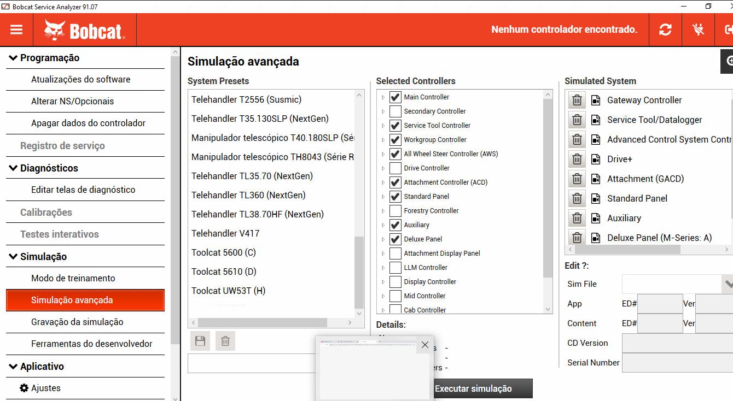
Task: Click the Serial Number field
Action: (677, 363)
